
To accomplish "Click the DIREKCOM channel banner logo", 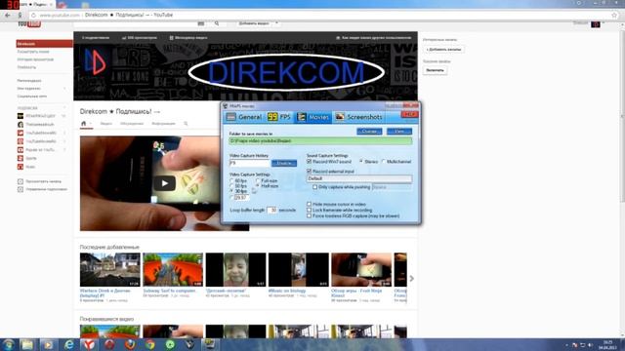I will (x=286, y=73).
